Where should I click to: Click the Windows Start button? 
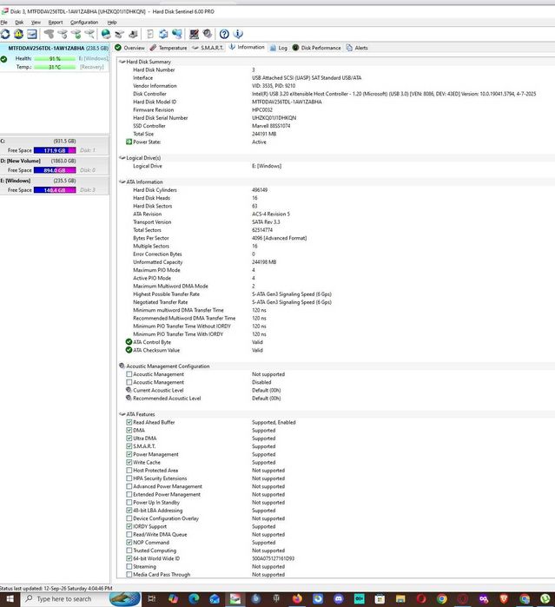tap(10, 599)
